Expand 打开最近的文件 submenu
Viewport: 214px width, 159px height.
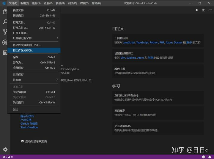[34, 38]
